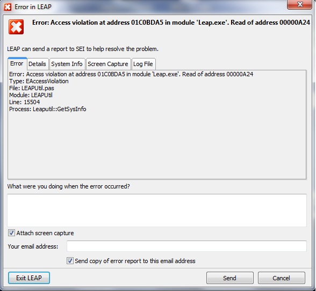
Task: Click the bold access violation heading
Action: pyautogui.click(x=171, y=23)
